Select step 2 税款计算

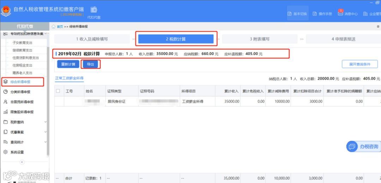point(176,39)
